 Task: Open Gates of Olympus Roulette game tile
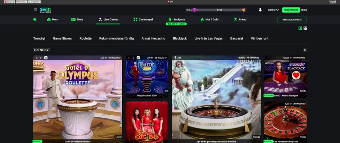pos(78,99)
